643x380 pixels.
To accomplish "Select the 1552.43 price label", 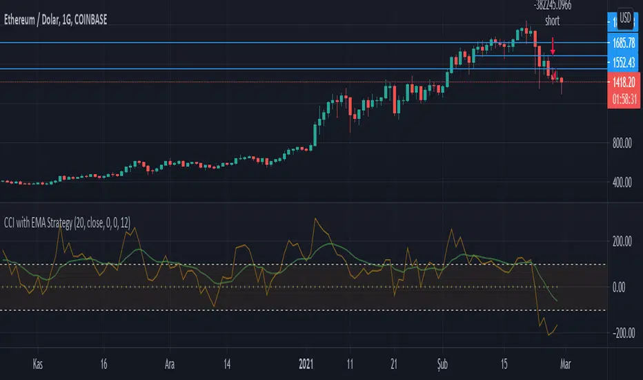I will pos(623,62).
